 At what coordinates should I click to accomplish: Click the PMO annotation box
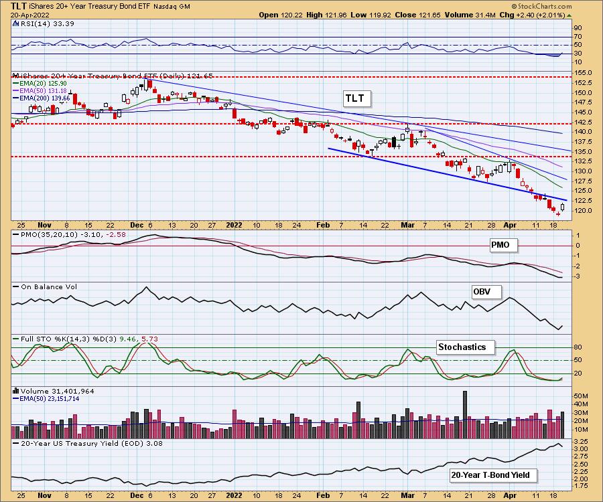tap(503, 245)
